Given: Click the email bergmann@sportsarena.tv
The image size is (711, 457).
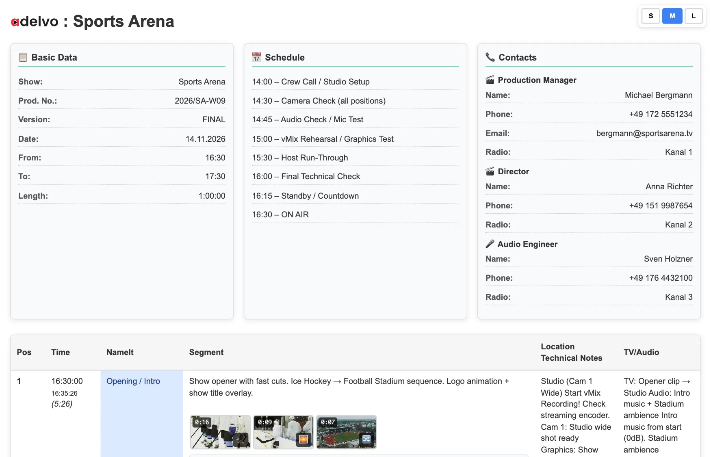Looking at the screenshot, I should click(644, 133).
